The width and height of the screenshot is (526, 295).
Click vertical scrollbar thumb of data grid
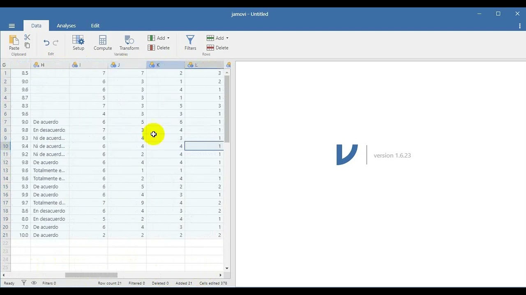click(x=227, y=109)
